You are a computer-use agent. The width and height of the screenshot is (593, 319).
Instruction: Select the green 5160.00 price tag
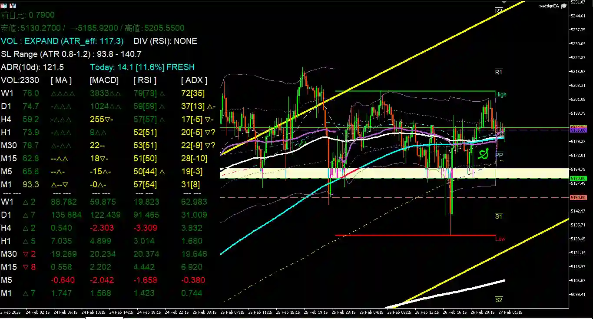point(580,178)
